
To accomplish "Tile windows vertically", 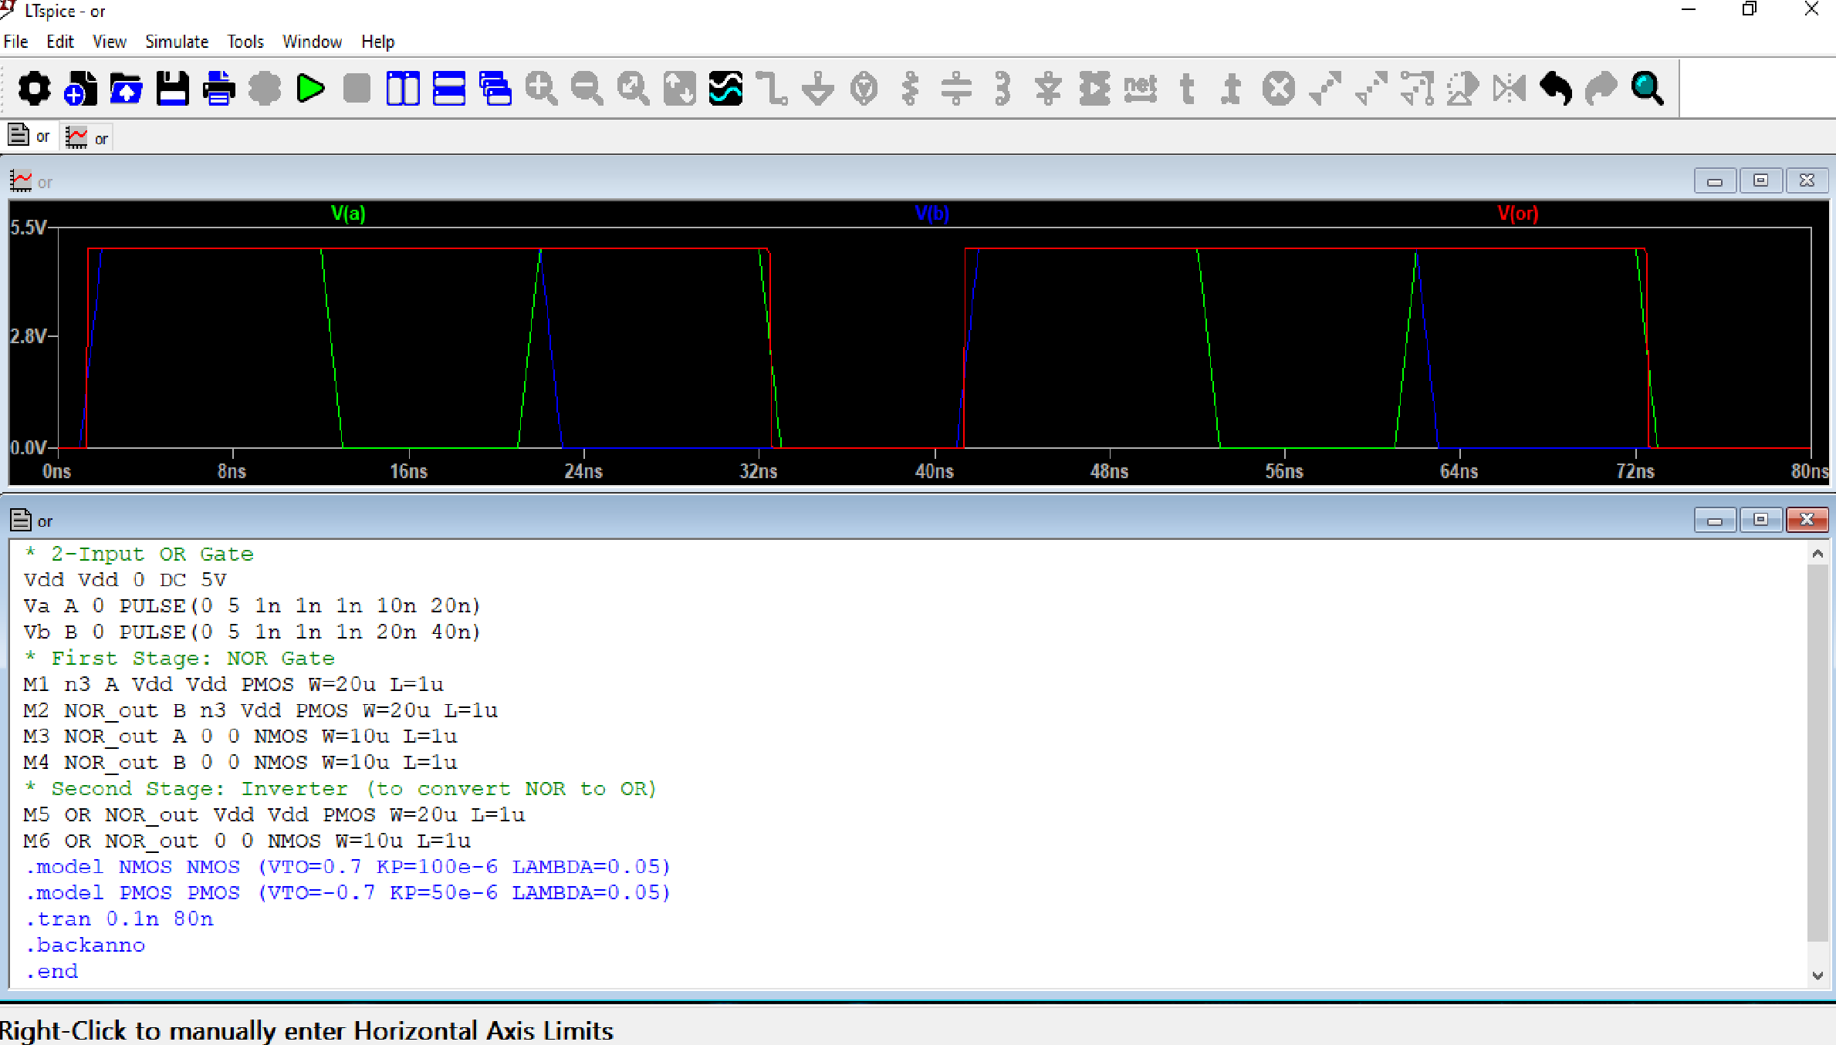I will pyautogui.click(x=403, y=89).
